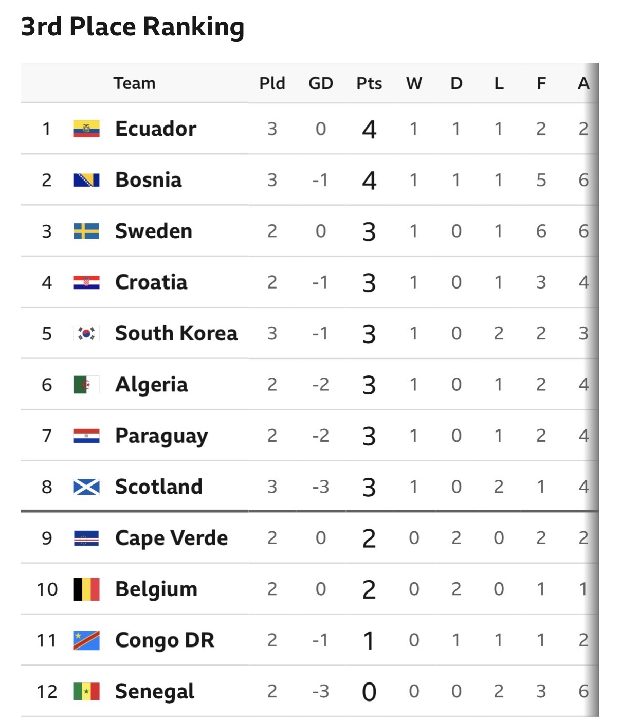Open the South Korea team link
Screen dimensions: 620x719
pos(176,333)
